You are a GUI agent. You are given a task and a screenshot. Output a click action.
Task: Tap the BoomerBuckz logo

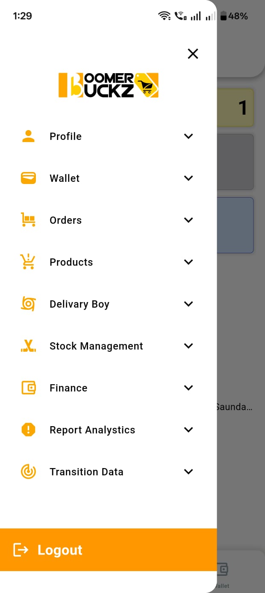click(x=109, y=85)
